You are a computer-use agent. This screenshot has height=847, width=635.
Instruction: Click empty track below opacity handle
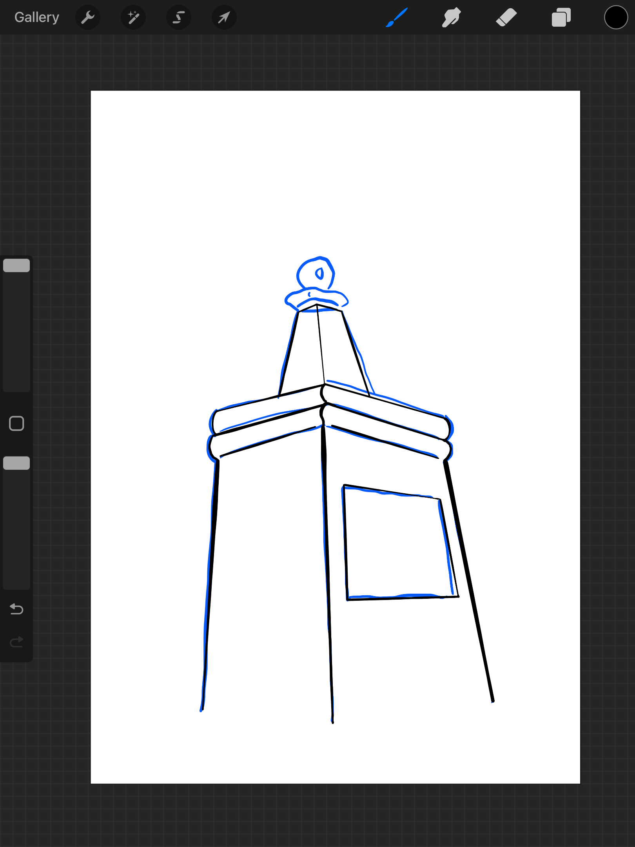16,529
